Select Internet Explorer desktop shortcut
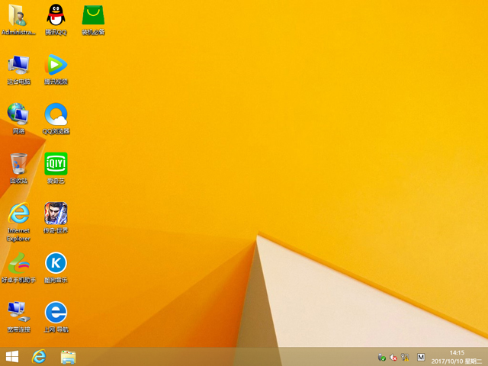Image resolution: width=488 pixels, height=366 pixels. coord(18,214)
